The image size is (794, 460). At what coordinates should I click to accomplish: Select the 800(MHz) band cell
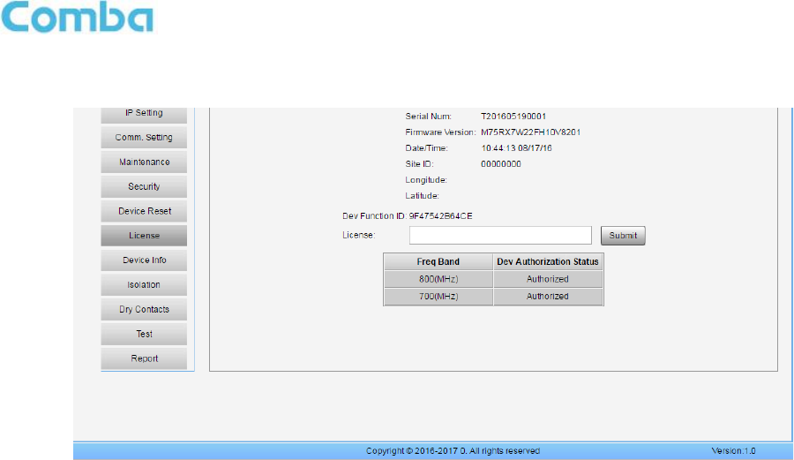click(438, 279)
